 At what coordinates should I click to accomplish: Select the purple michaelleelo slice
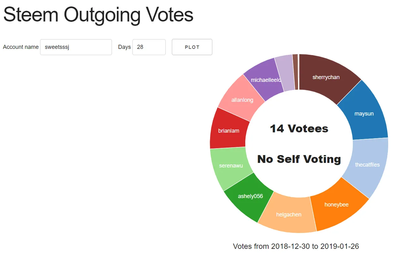click(x=266, y=80)
